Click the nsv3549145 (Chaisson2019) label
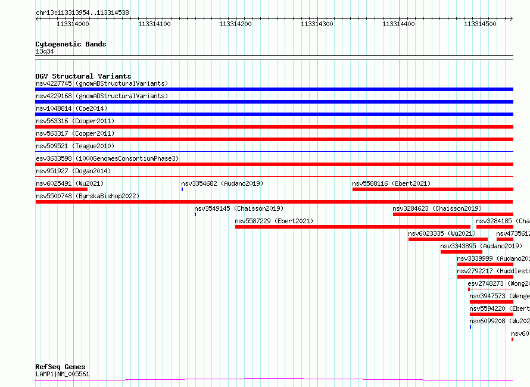This screenshot has width=530, height=387. click(239, 208)
